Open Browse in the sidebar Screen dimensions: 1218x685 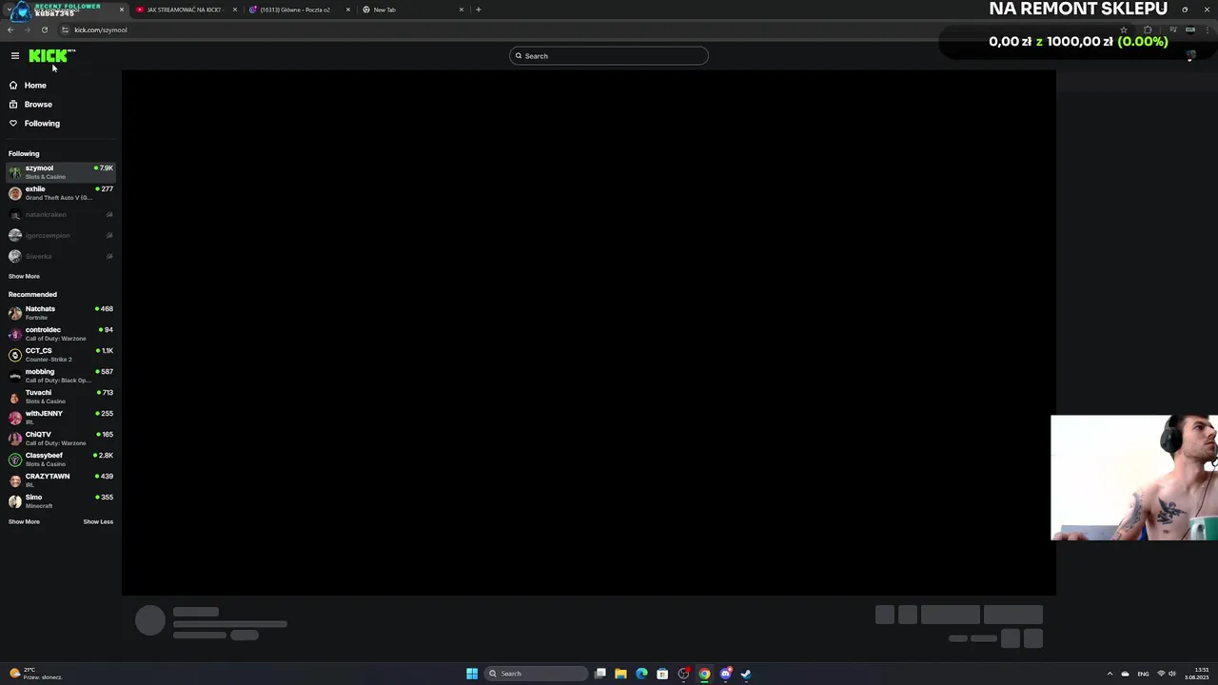38,105
